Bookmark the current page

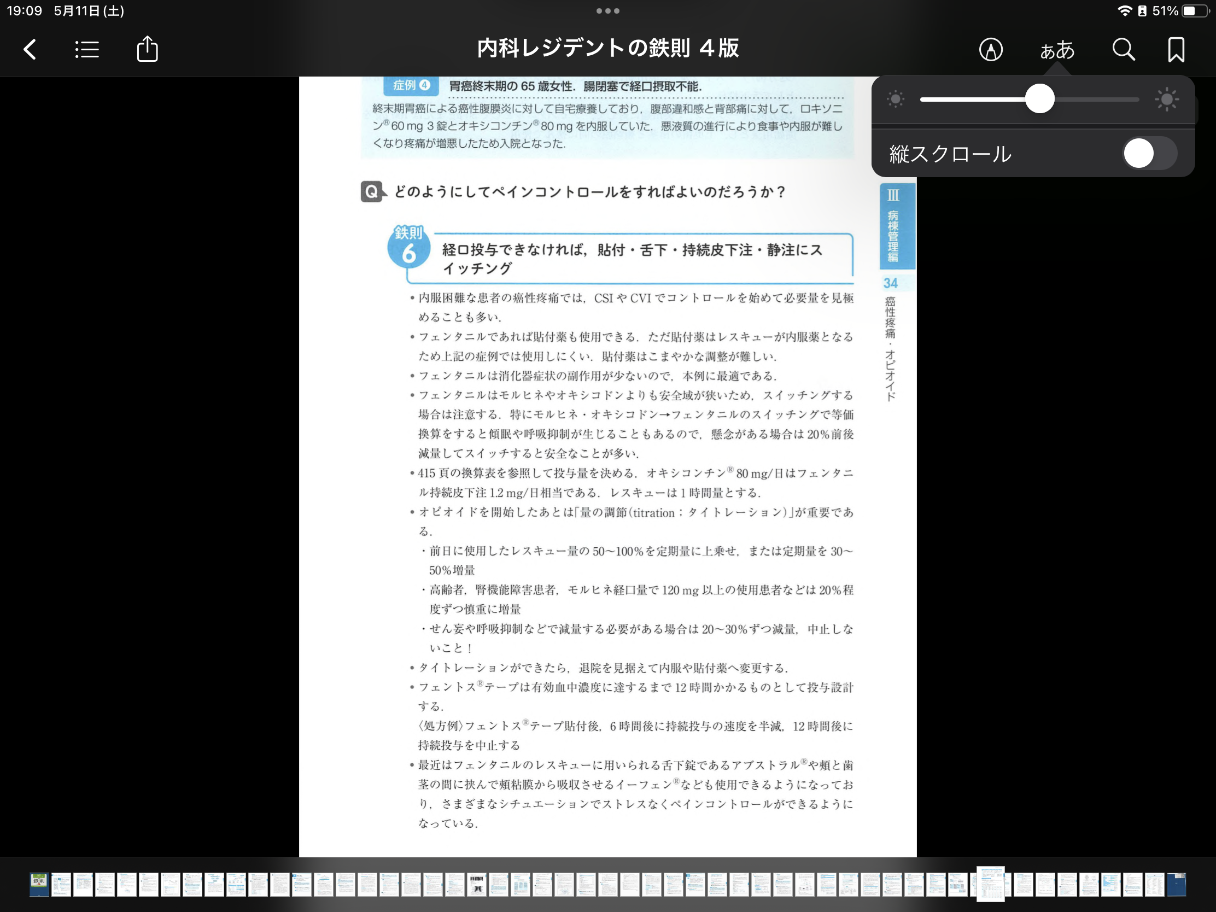1176,49
